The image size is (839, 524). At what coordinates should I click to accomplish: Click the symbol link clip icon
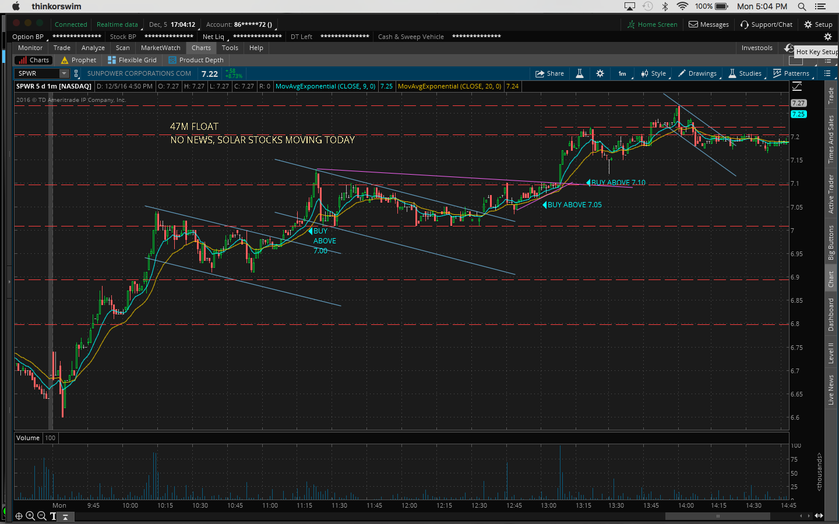pos(76,74)
